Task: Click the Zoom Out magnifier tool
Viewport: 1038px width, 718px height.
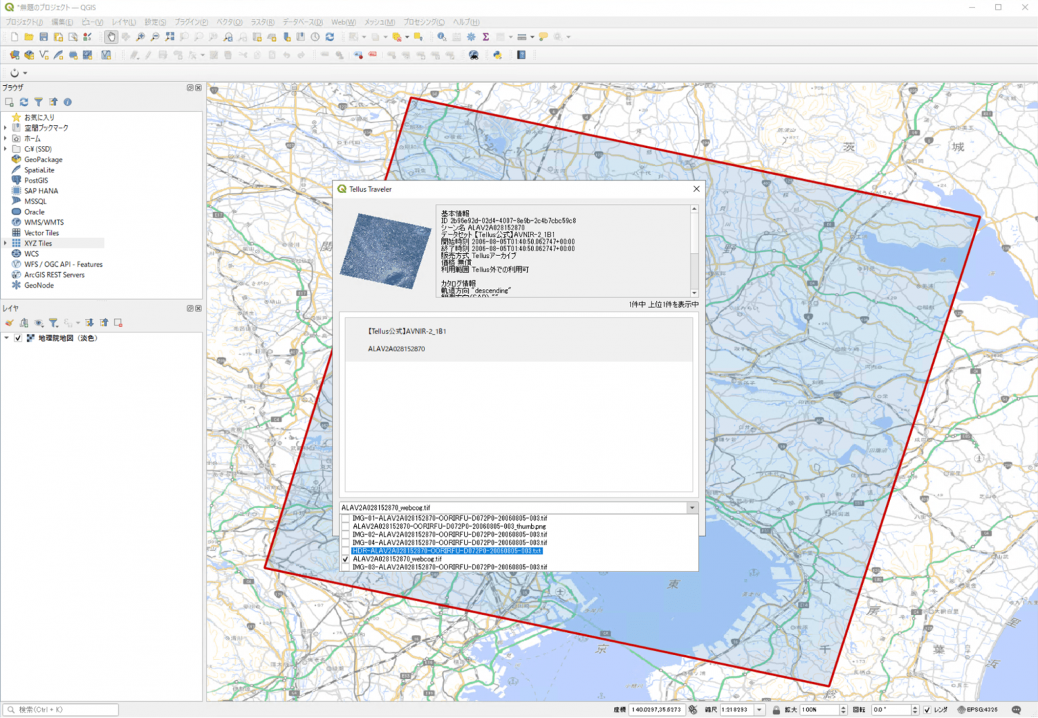Action: coord(155,37)
